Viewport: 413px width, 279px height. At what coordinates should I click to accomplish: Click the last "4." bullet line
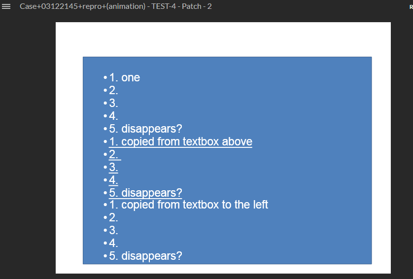[x=113, y=244]
